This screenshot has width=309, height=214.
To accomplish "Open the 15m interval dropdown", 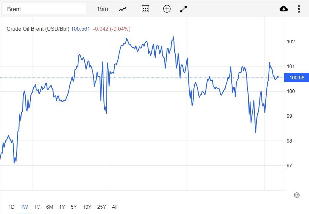I will tap(102, 9).
